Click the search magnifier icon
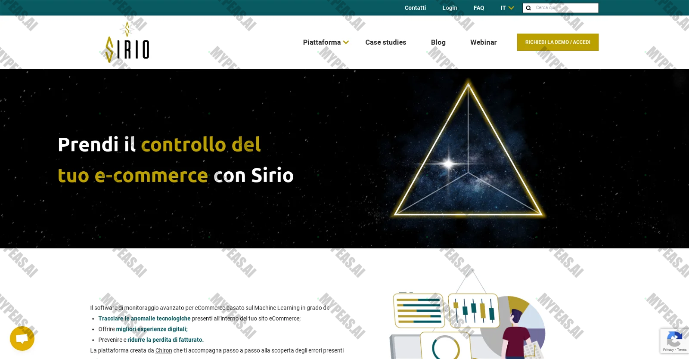689x359 pixels. [528, 8]
